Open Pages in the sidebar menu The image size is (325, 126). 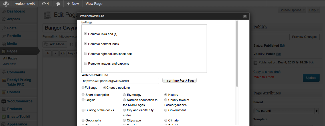pyautogui.click(x=19, y=51)
